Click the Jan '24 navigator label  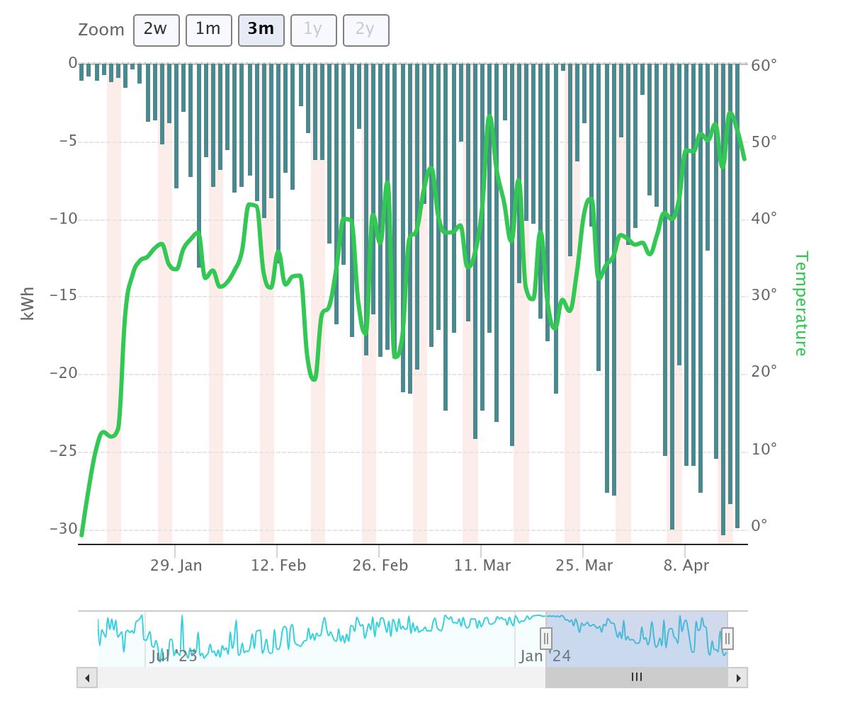(545, 656)
